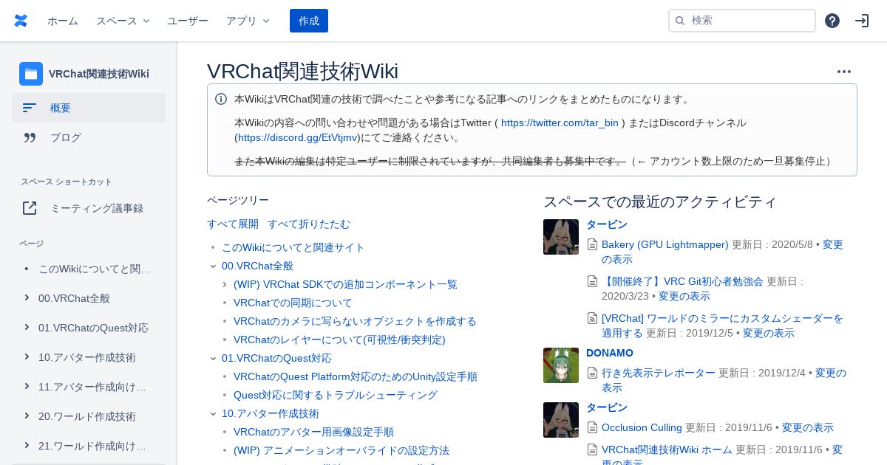Open Quest対応に関するトラブルシューティング page
Image resolution: width=887 pixels, height=465 pixels.
pos(336,395)
